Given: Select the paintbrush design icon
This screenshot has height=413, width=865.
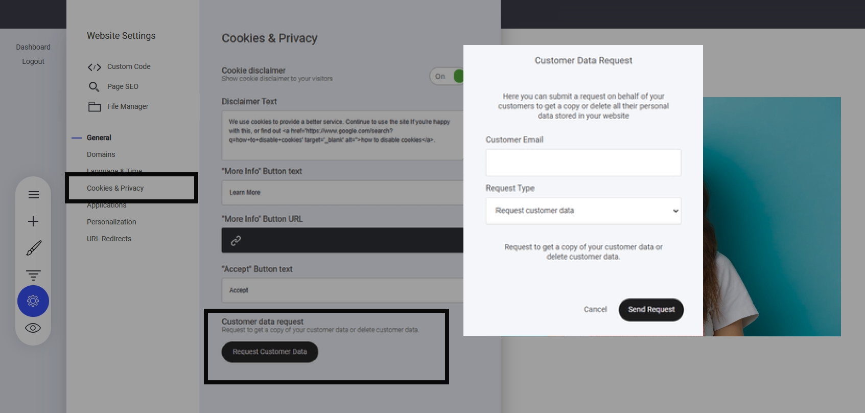Looking at the screenshot, I should tap(33, 248).
